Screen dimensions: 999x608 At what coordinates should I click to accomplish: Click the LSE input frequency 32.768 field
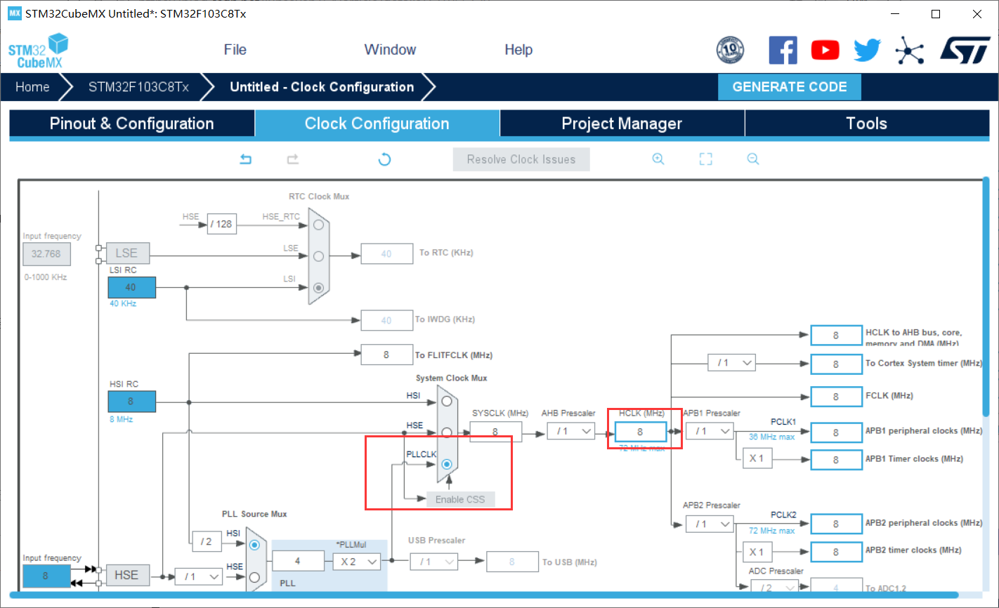point(46,253)
